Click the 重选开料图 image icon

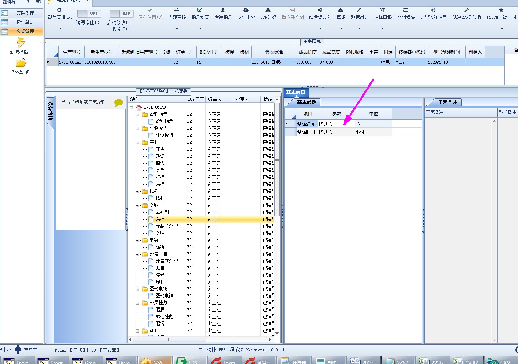point(292,10)
